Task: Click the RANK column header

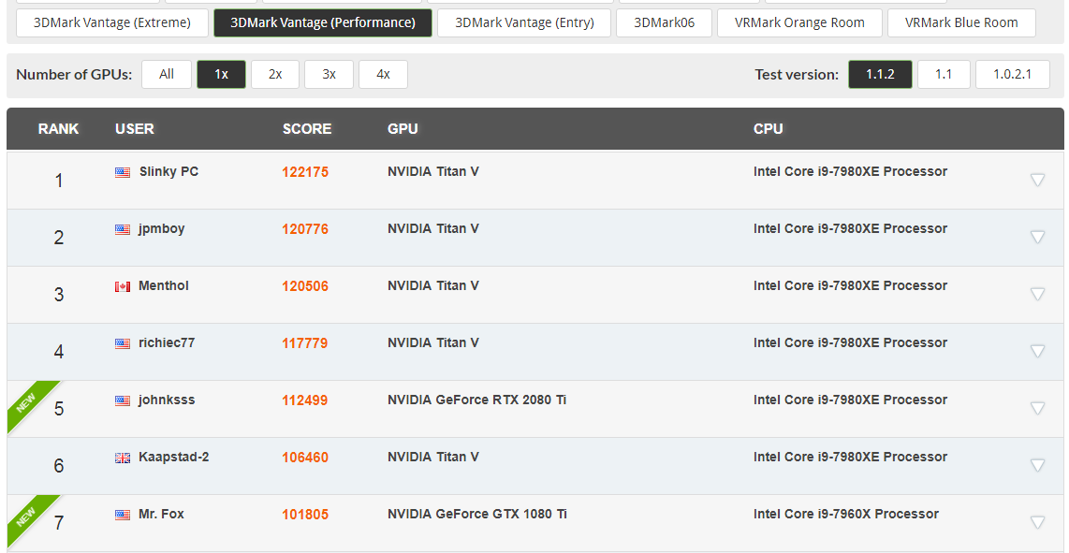Action: pos(59,129)
